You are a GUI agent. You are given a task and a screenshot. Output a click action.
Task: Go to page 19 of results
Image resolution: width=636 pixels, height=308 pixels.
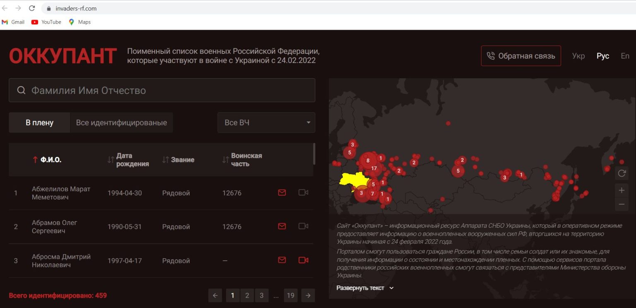(290, 295)
